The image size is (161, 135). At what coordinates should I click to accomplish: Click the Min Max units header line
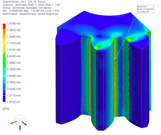[x=31, y=11]
